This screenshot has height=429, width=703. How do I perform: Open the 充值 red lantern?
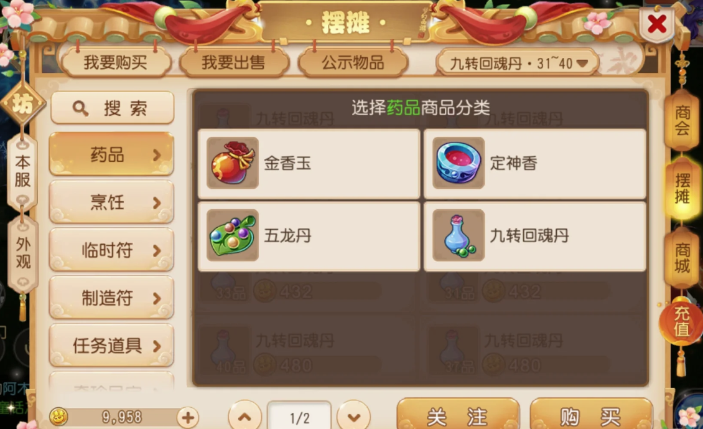click(681, 321)
